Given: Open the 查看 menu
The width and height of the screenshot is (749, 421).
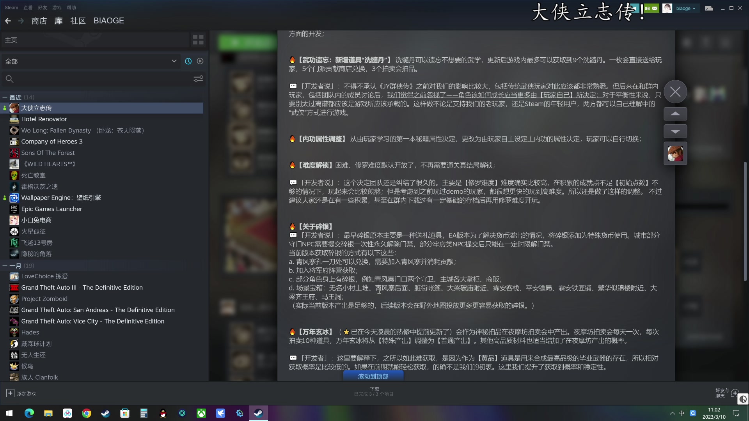Looking at the screenshot, I should click(x=28, y=7).
